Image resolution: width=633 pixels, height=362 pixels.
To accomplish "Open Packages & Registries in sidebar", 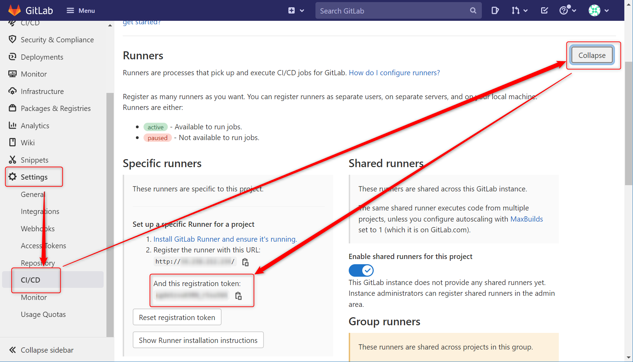I will (x=55, y=108).
